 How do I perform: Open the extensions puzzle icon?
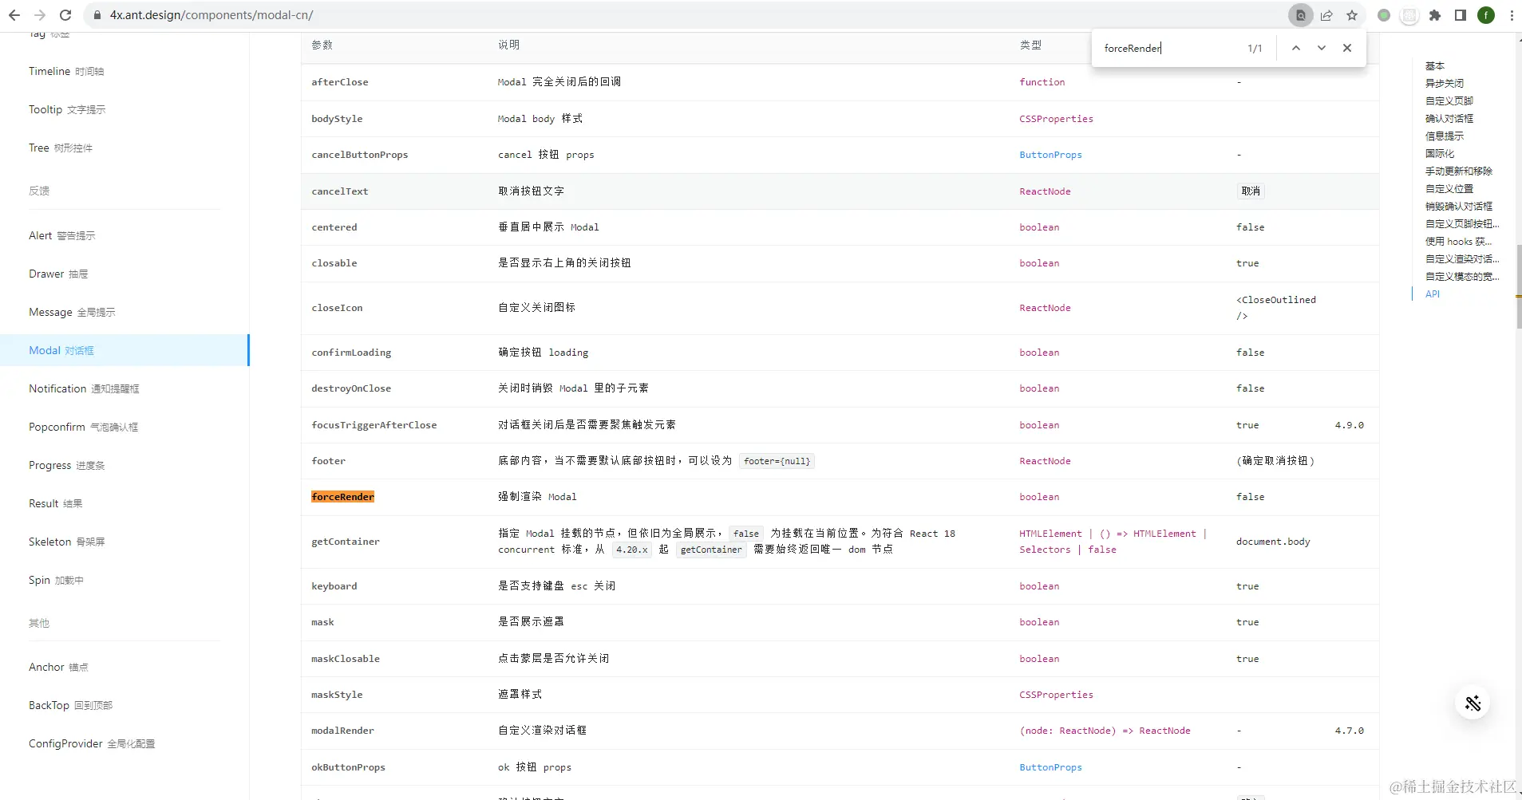coord(1435,15)
